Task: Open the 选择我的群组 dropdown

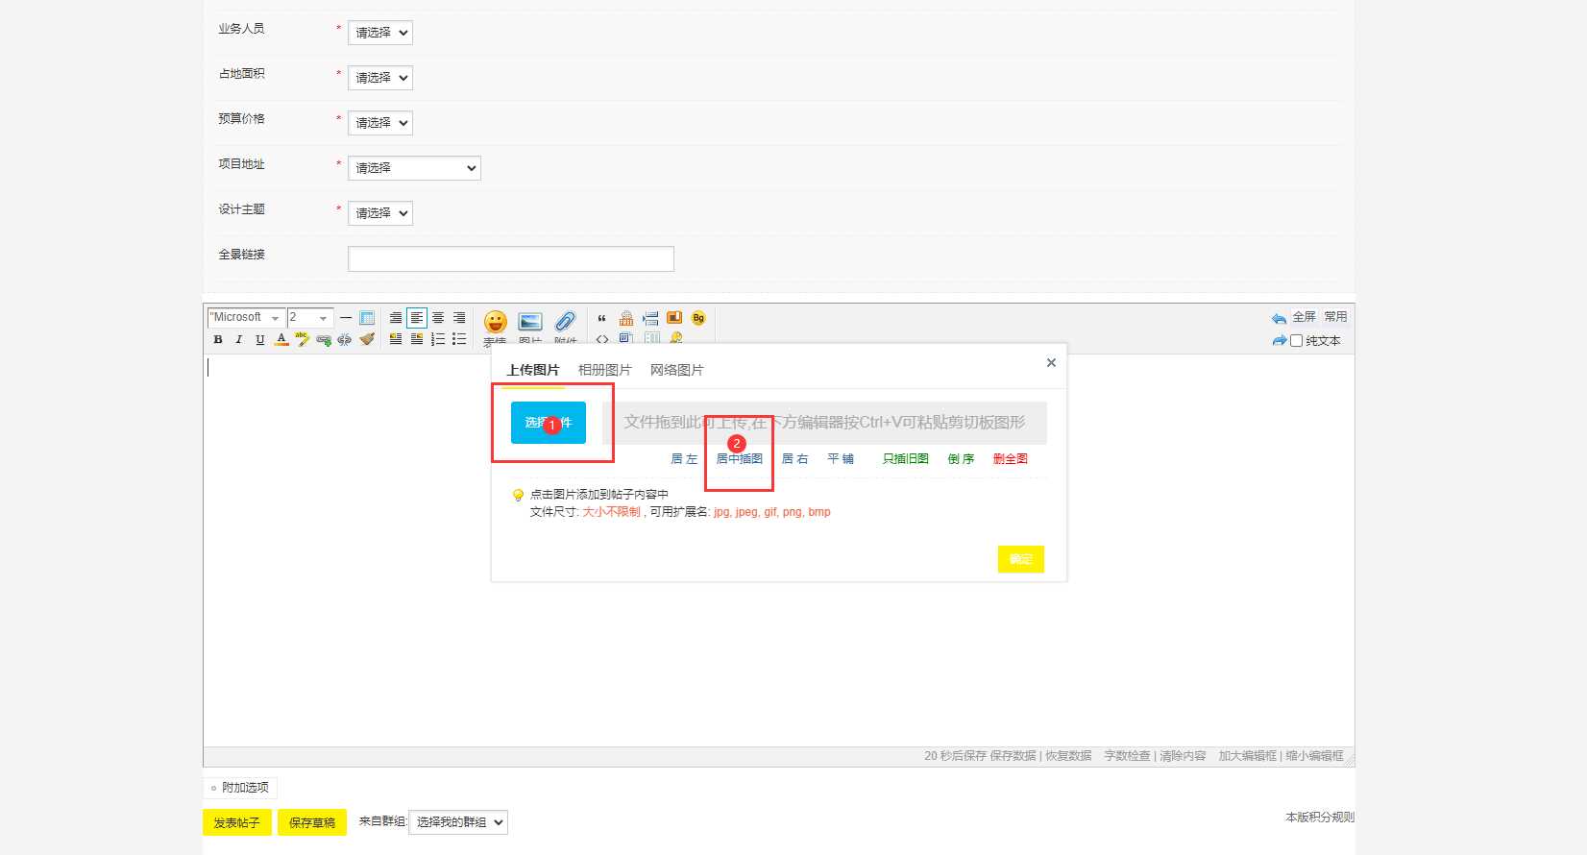Action: [x=458, y=822]
